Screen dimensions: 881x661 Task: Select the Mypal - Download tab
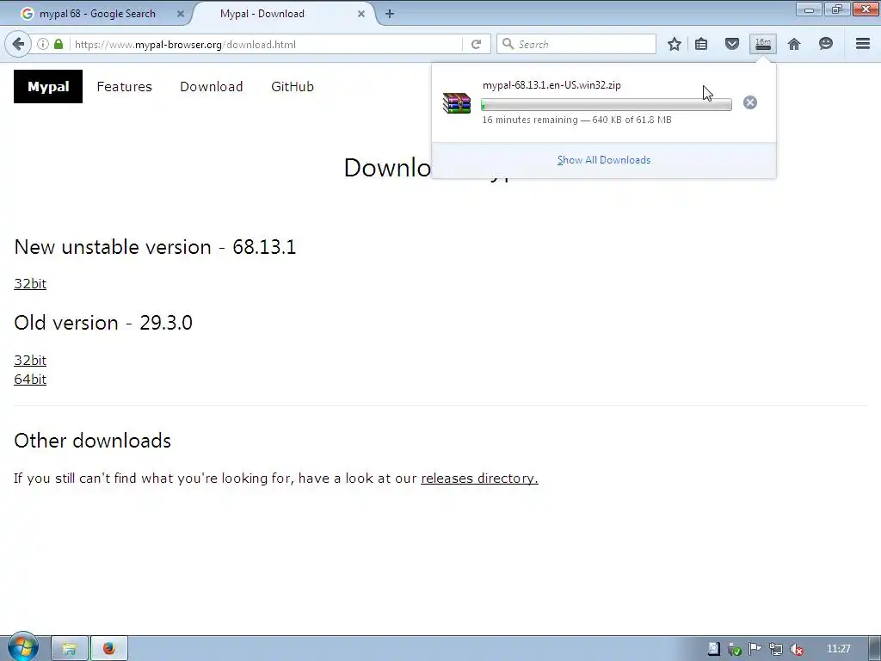pos(262,14)
